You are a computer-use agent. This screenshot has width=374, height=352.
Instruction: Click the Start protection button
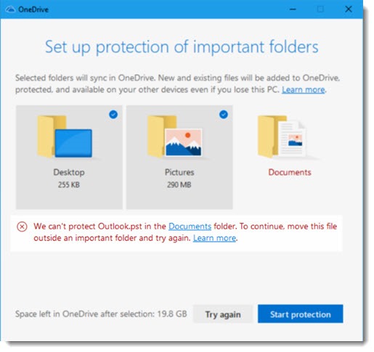point(301,314)
